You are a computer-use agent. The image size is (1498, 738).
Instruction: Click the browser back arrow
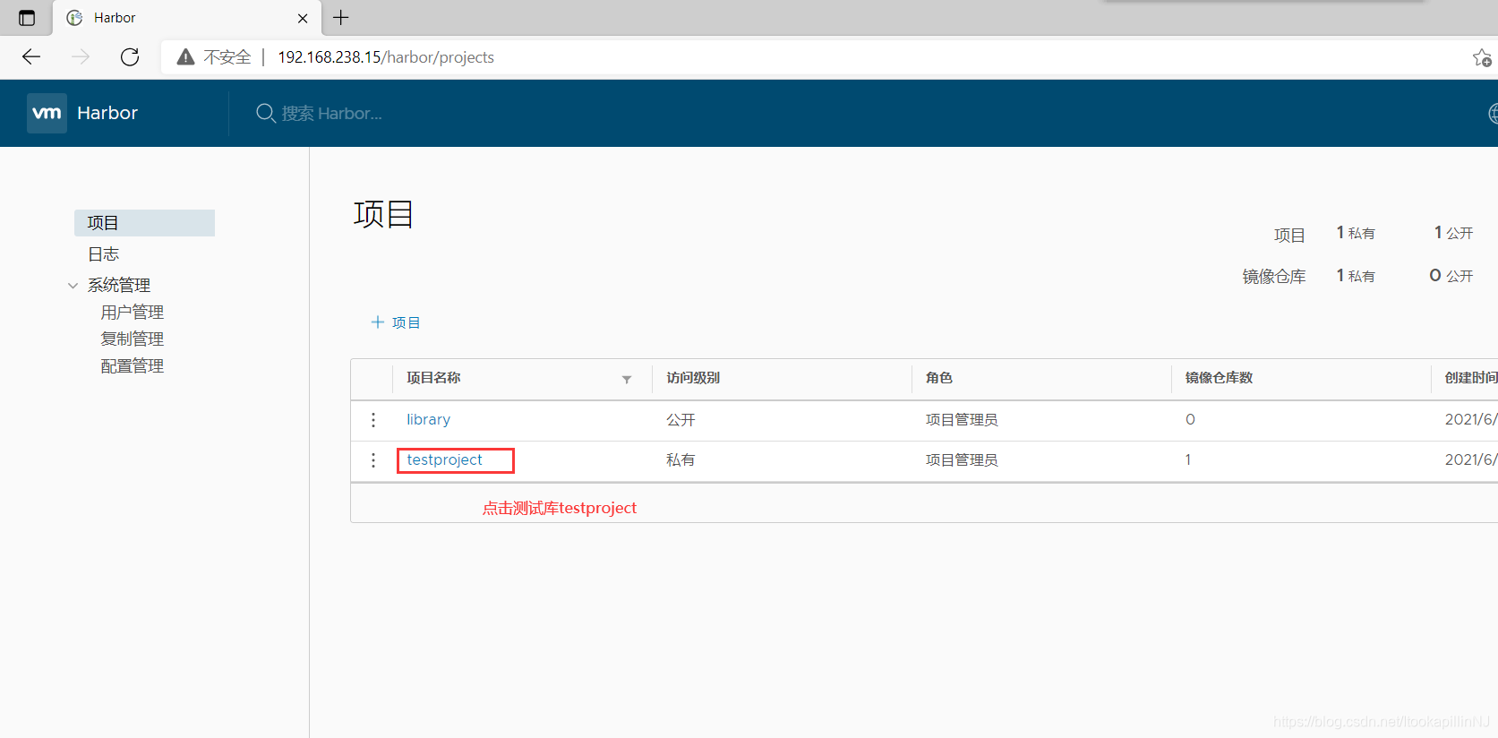(31, 57)
